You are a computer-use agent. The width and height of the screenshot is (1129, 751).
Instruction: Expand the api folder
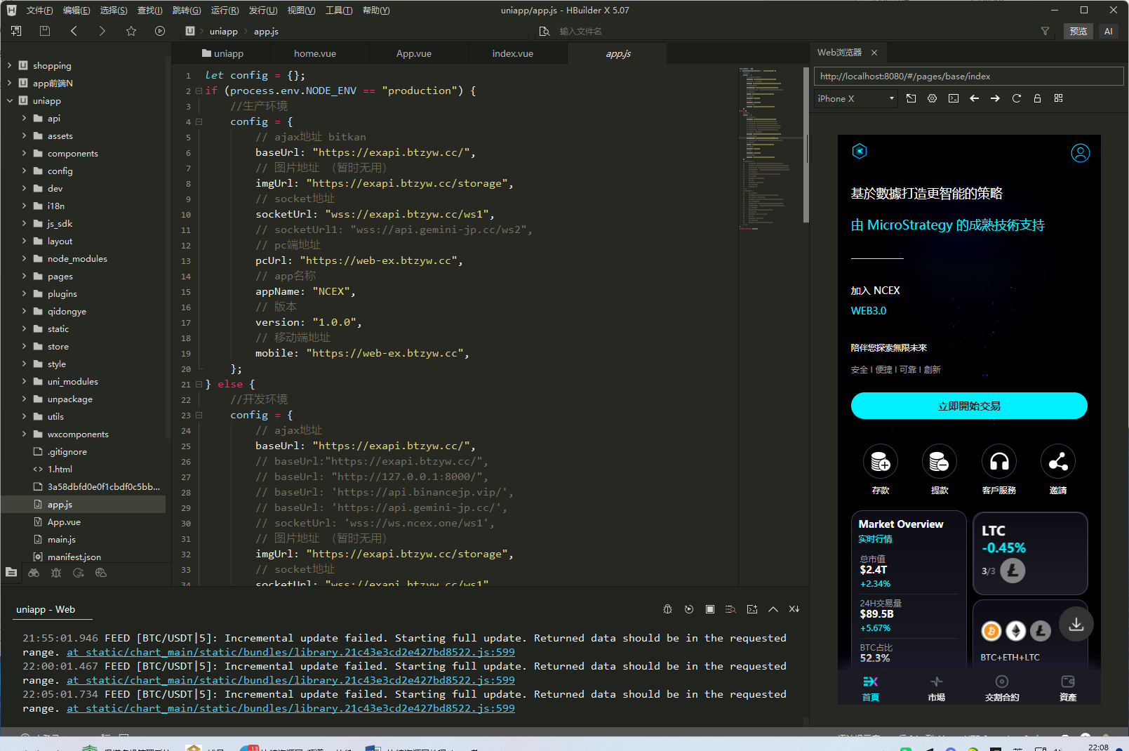click(24, 118)
